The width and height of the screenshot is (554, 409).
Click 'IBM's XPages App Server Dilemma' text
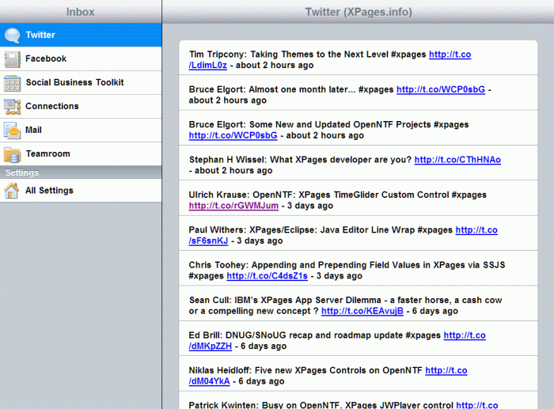308,300
